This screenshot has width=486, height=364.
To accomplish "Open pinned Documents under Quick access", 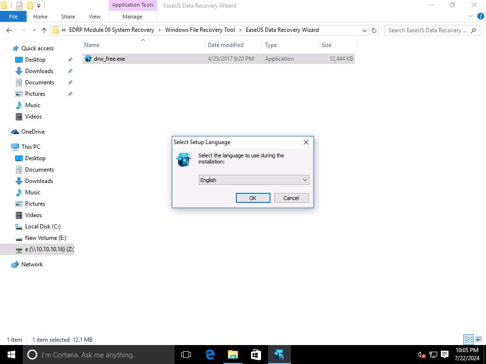I will pos(39,82).
